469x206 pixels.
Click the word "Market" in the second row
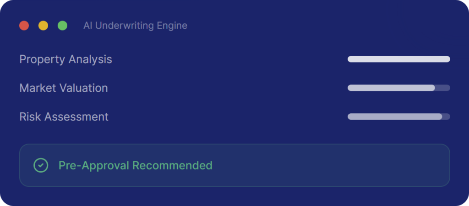(x=38, y=88)
